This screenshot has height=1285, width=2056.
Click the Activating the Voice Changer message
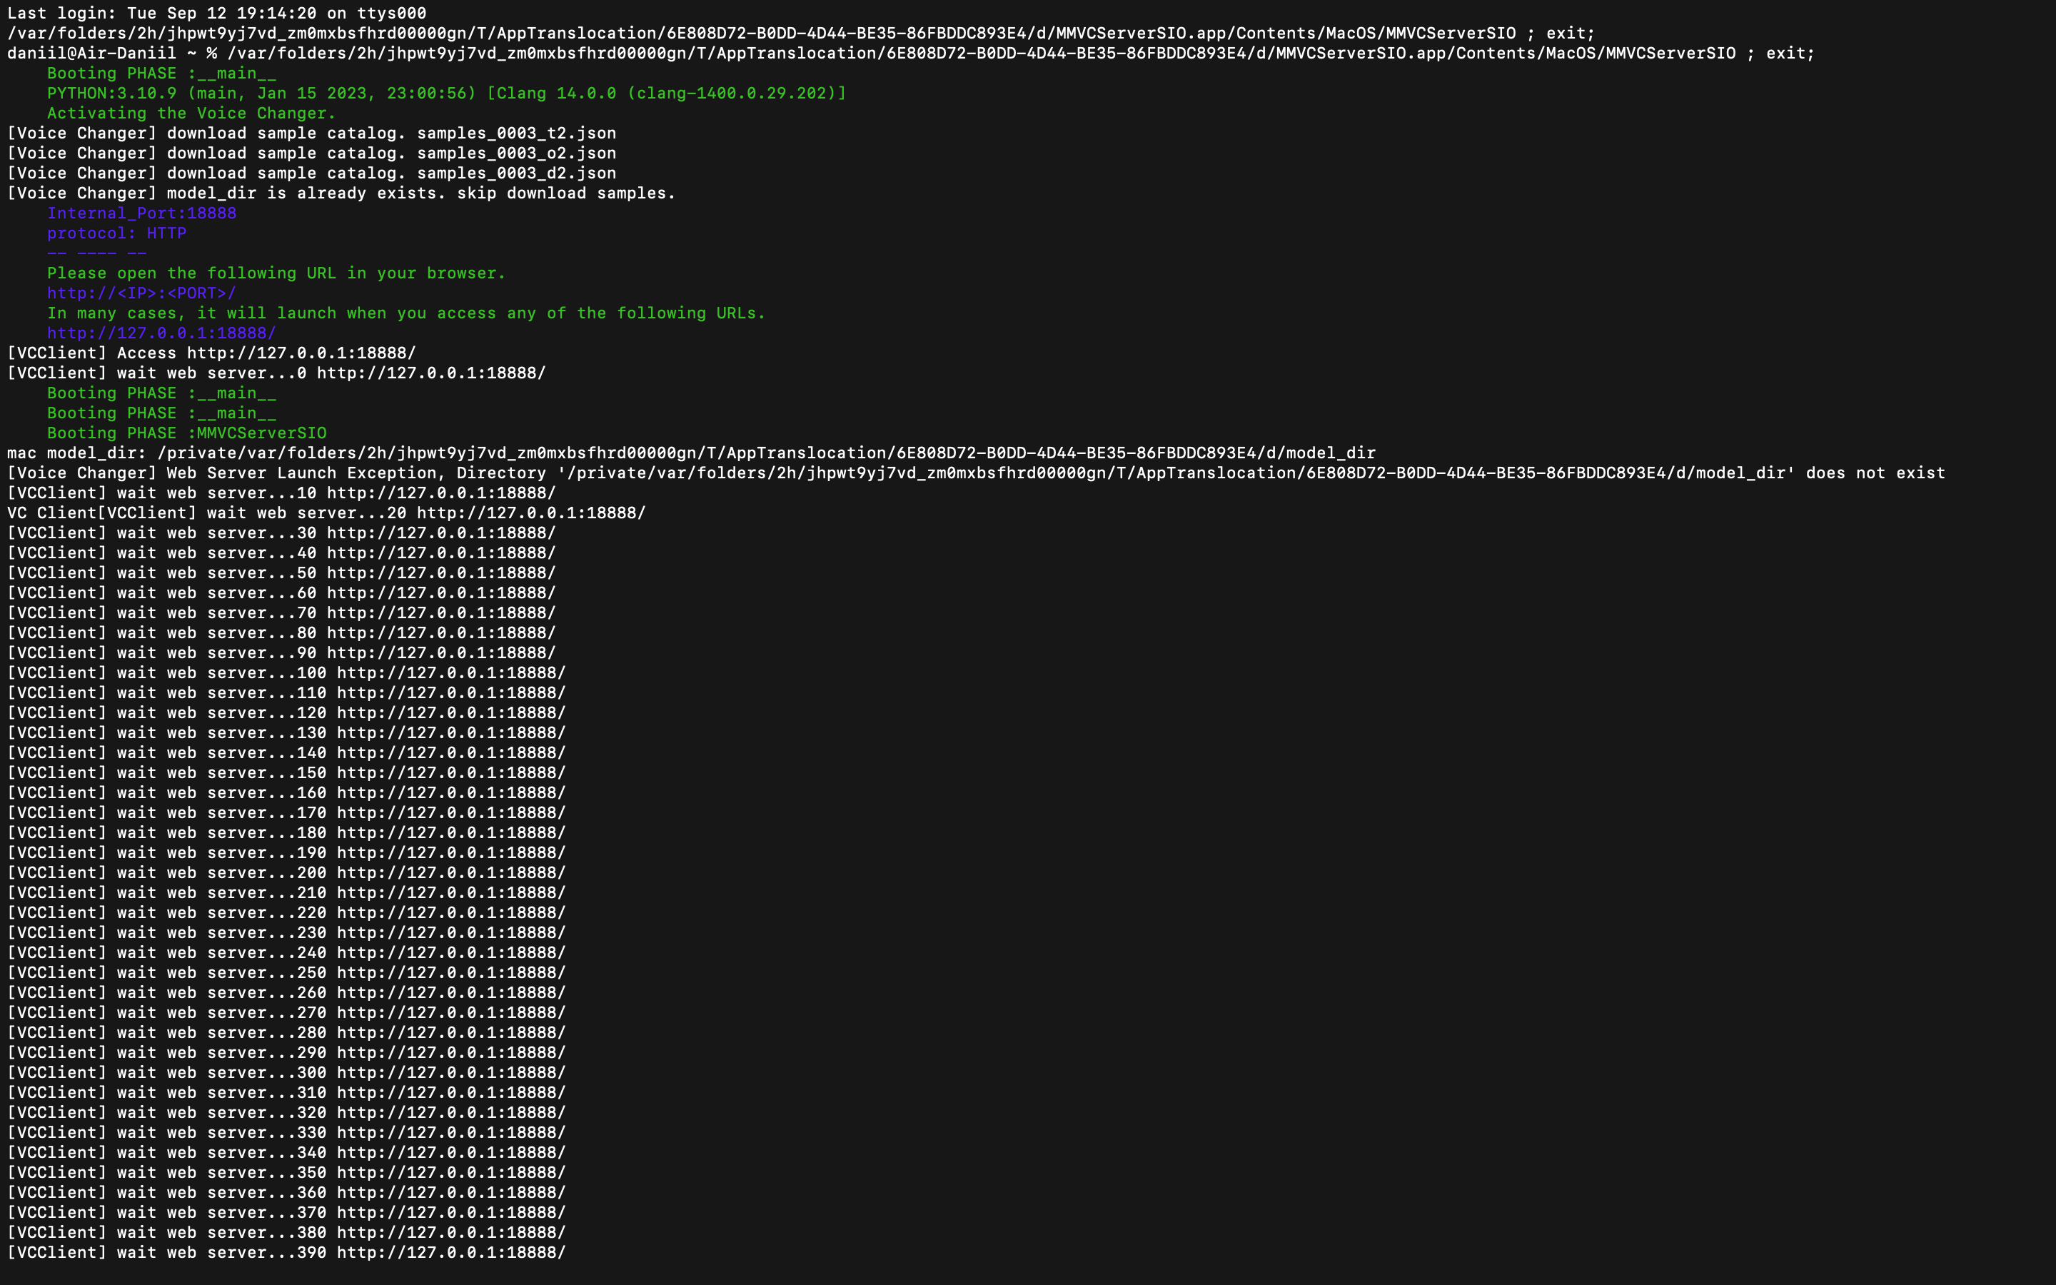click(x=191, y=113)
